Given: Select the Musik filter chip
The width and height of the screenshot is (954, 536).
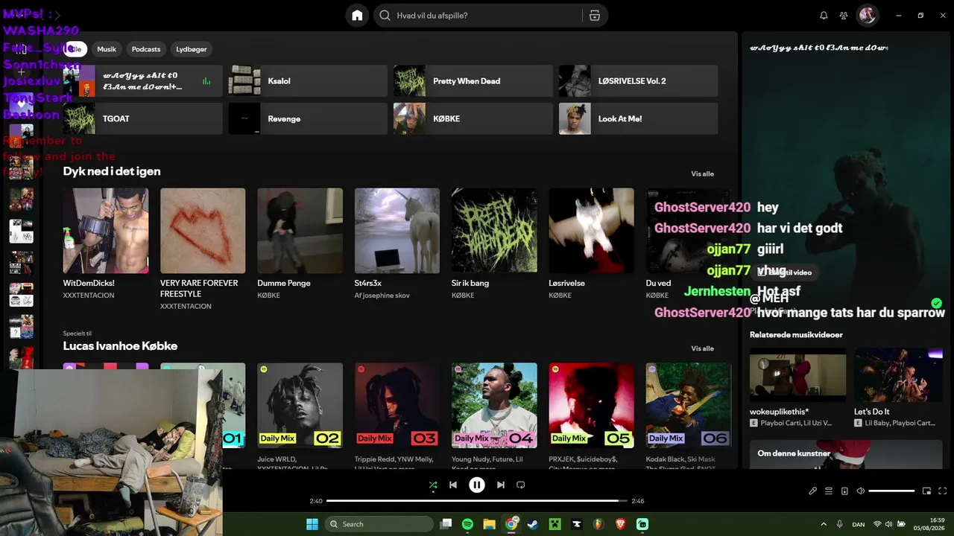Looking at the screenshot, I should coord(107,49).
